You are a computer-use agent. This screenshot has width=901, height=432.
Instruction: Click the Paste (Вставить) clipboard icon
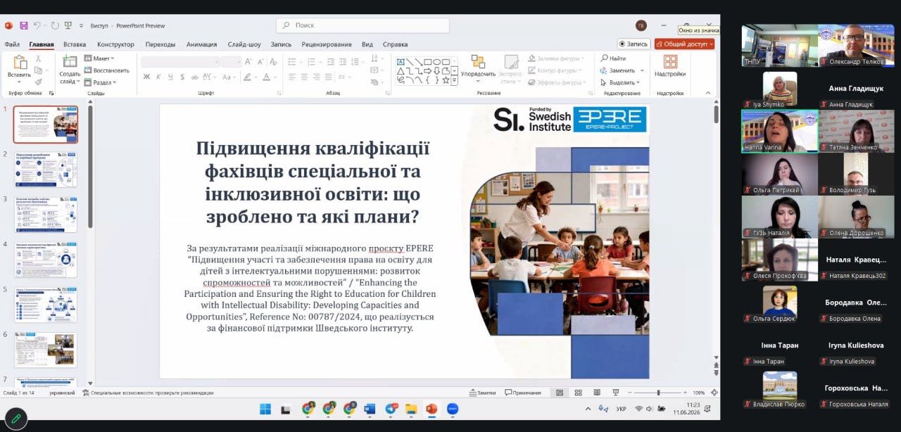pyautogui.click(x=19, y=63)
